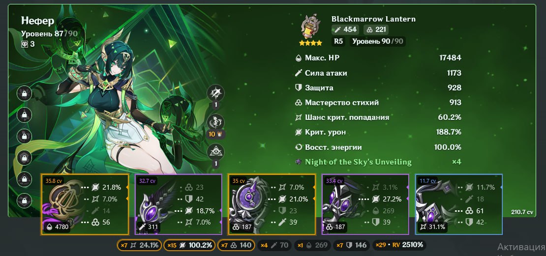Screen dimensions: 546x256
Task: Open the goblet artifact with 33.4 cv
Action: [365, 204]
